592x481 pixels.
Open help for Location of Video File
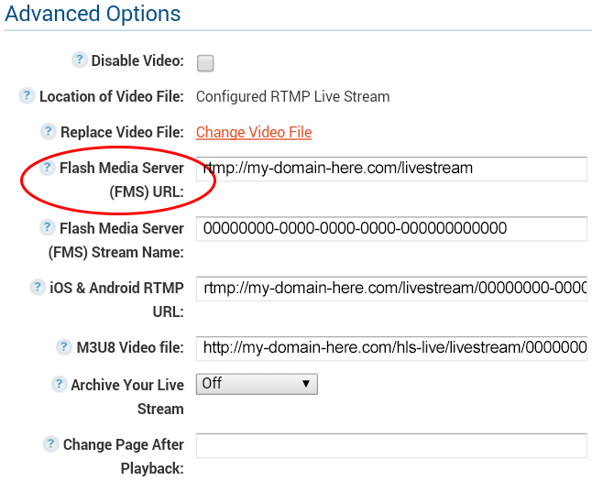[x=27, y=95]
